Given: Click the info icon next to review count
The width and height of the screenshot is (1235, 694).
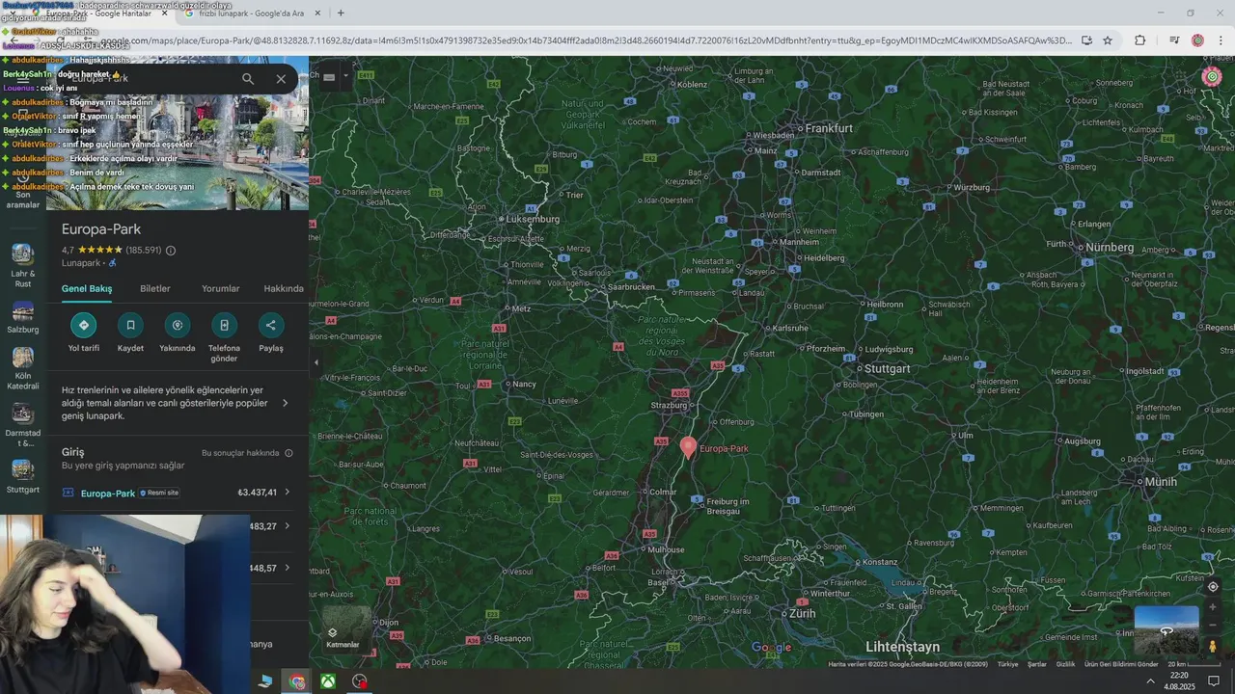Looking at the screenshot, I should 171,251.
